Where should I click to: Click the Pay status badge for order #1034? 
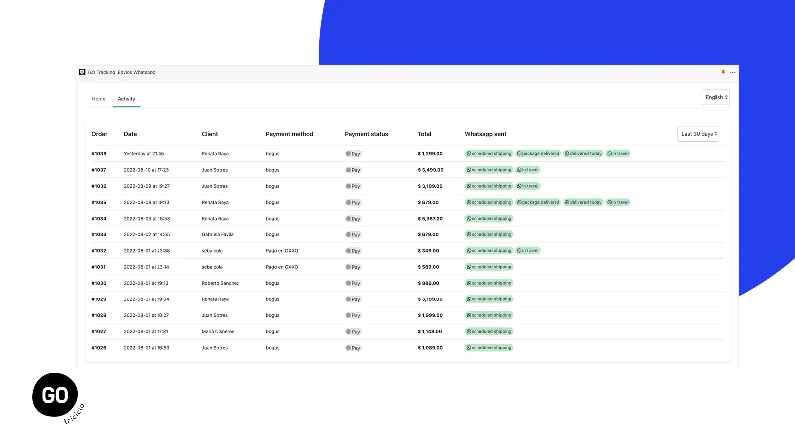[353, 219]
